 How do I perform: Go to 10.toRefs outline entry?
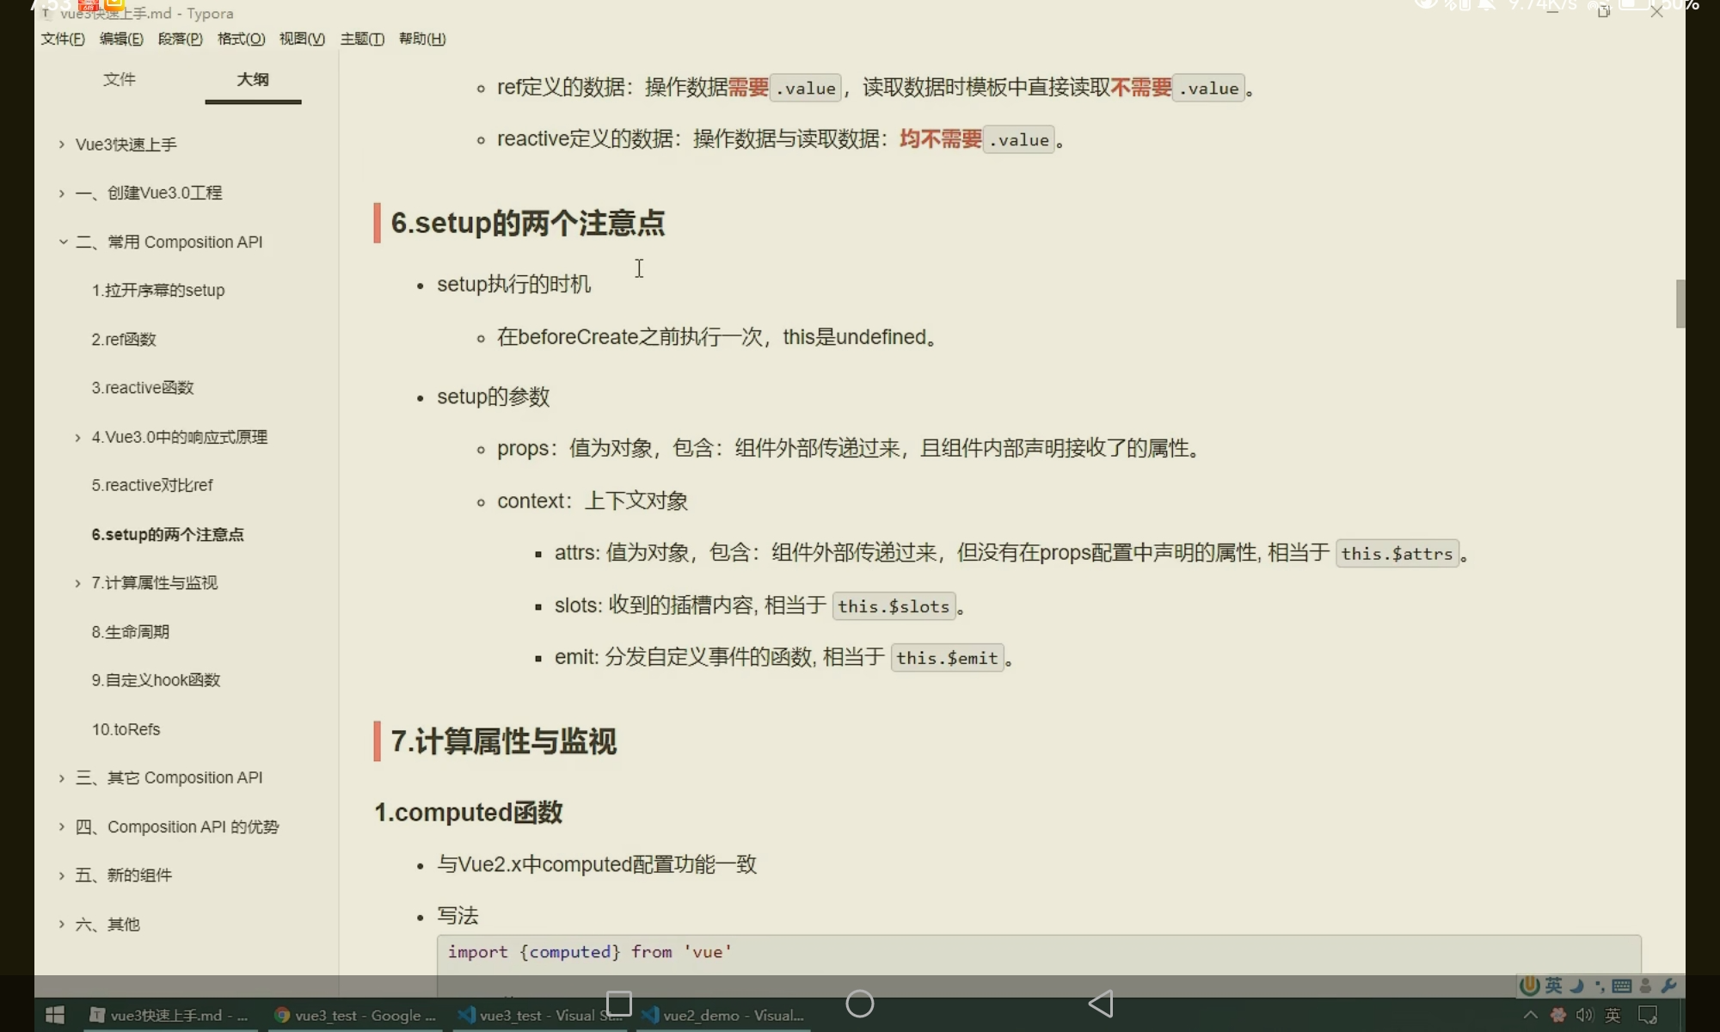126,729
